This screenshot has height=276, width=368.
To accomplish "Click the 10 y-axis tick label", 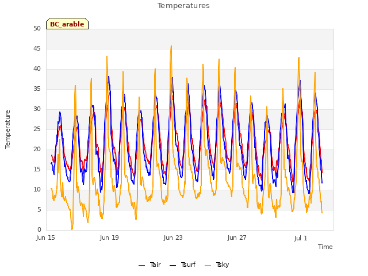I will (37, 189).
